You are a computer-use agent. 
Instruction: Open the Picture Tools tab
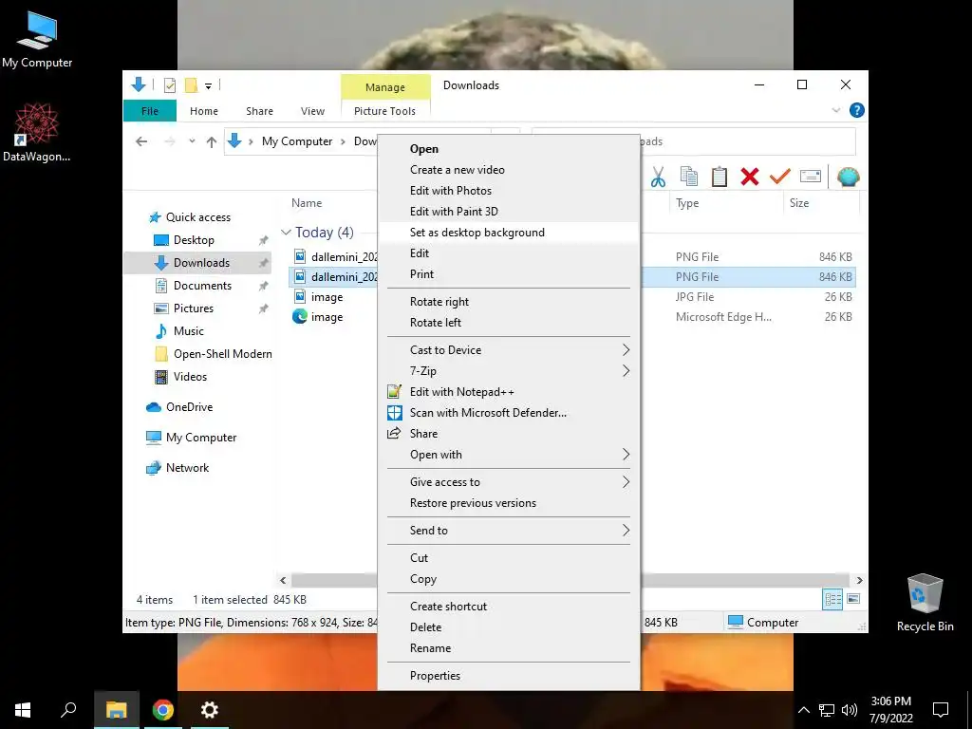384,111
